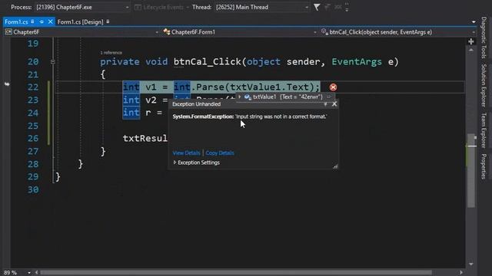Close the Exception Unhandled popup
This screenshot has height=276, width=492.
(334, 104)
